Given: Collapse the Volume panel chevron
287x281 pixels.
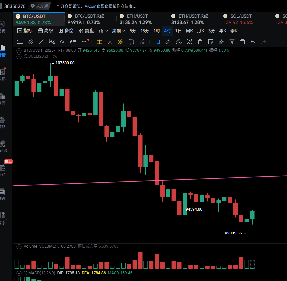Looking at the screenshot, I should point(19,246).
